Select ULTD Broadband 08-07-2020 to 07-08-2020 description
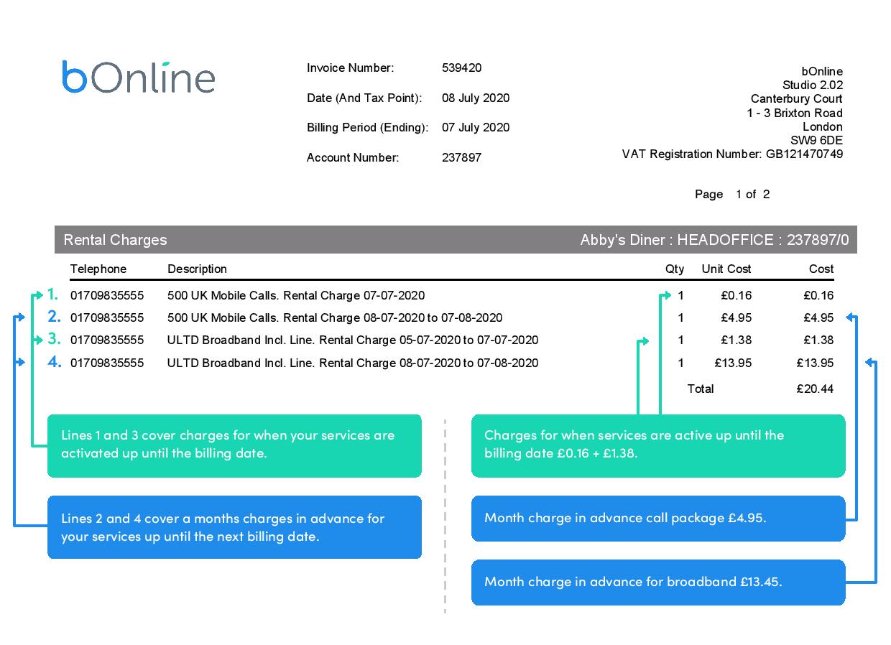Viewport: 891px width, 645px height. (x=353, y=363)
